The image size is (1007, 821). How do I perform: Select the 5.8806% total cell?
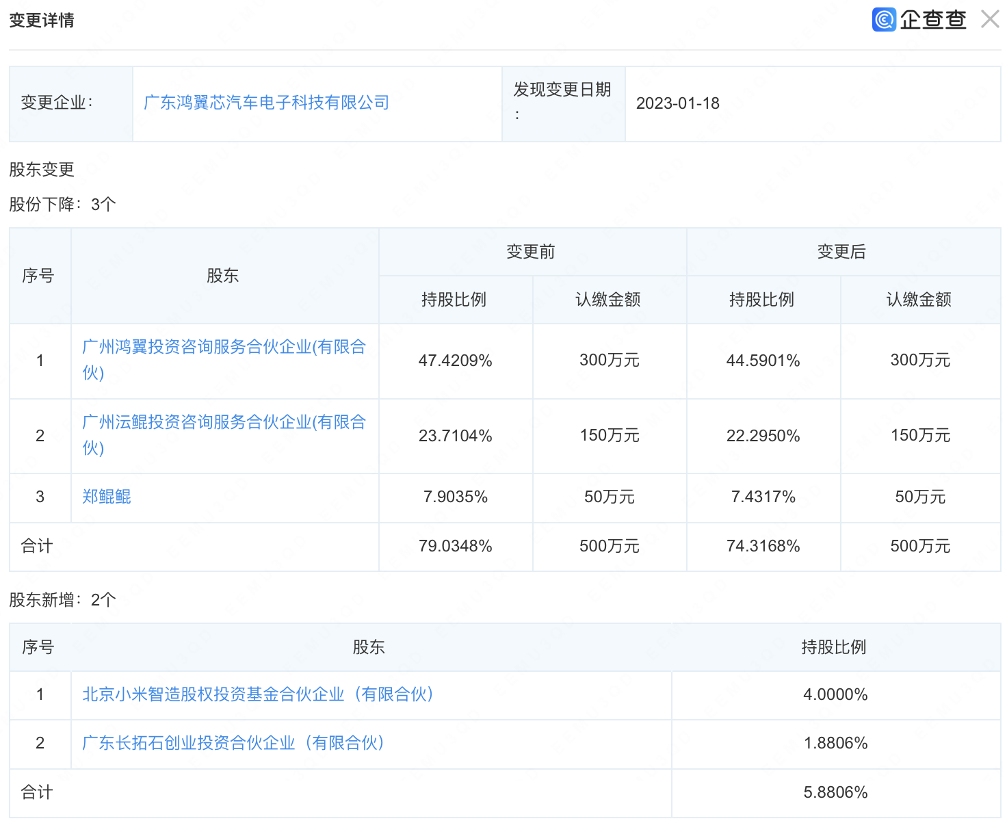point(836,793)
